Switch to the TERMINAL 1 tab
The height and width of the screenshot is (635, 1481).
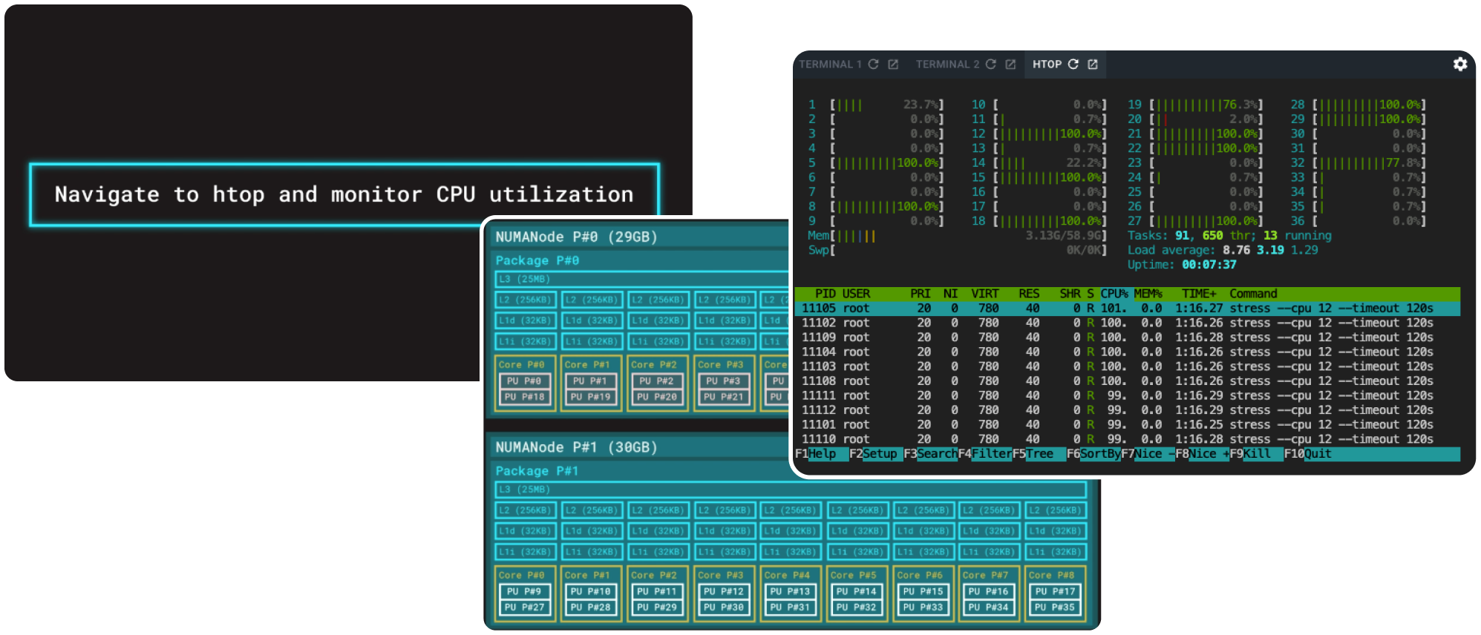point(830,65)
